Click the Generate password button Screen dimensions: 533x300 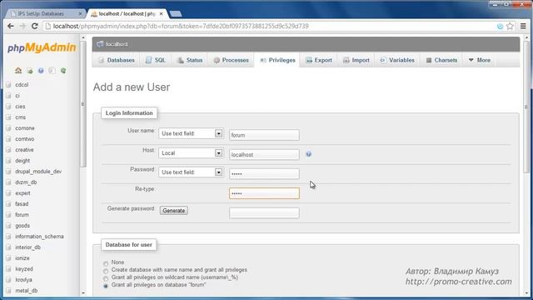(174, 211)
